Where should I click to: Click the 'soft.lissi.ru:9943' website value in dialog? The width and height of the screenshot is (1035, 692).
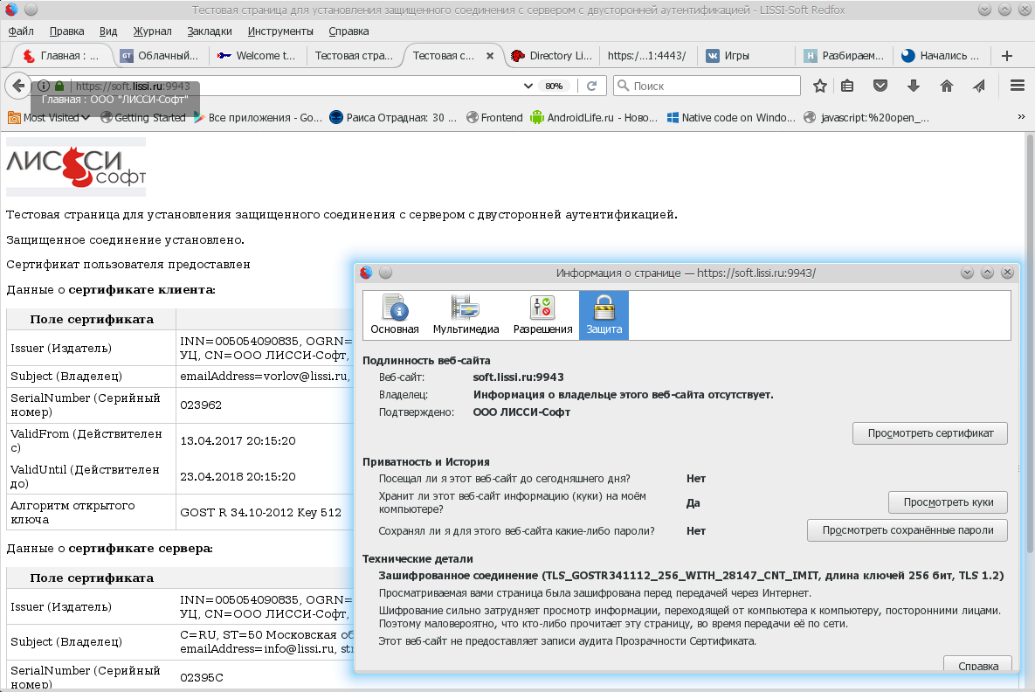coord(518,377)
